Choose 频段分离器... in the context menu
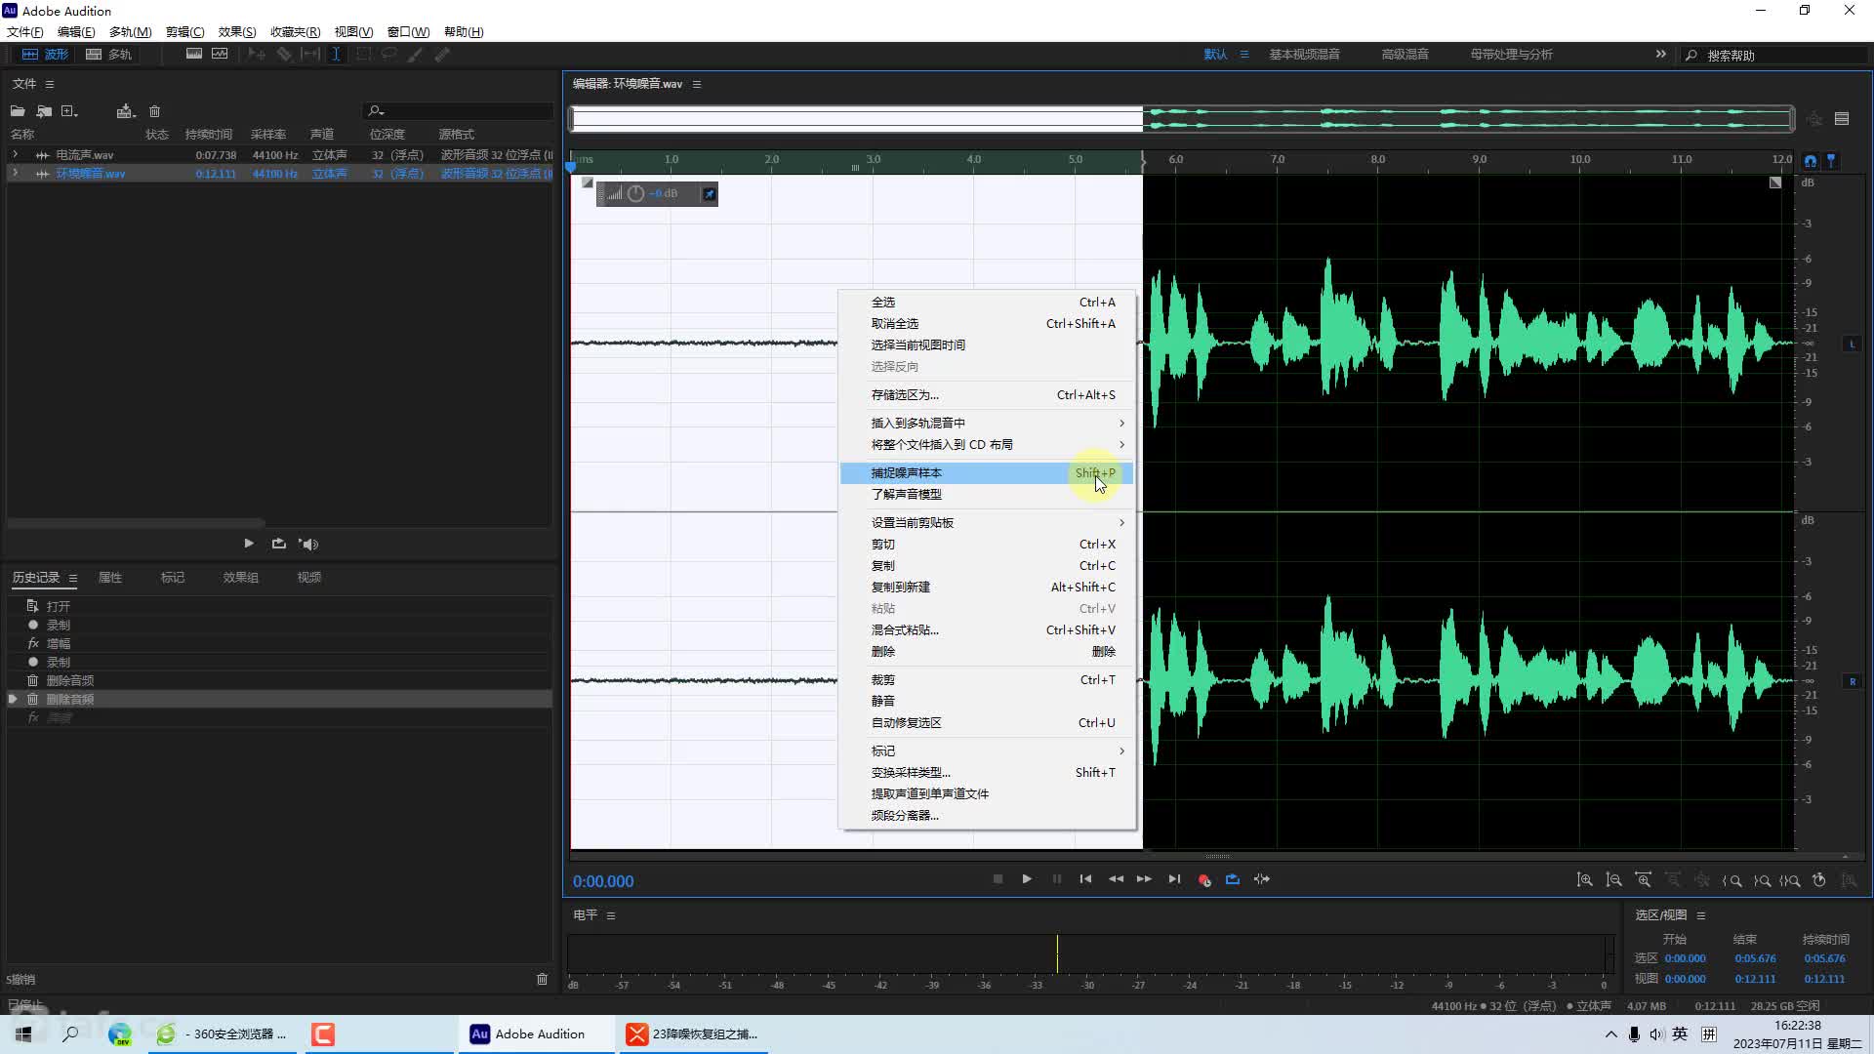This screenshot has height=1054, width=1874. pyautogui.click(x=987, y=816)
